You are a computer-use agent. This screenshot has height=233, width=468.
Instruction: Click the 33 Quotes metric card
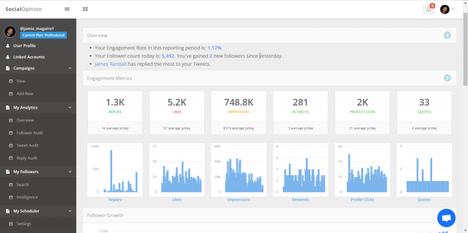pyautogui.click(x=424, y=113)
